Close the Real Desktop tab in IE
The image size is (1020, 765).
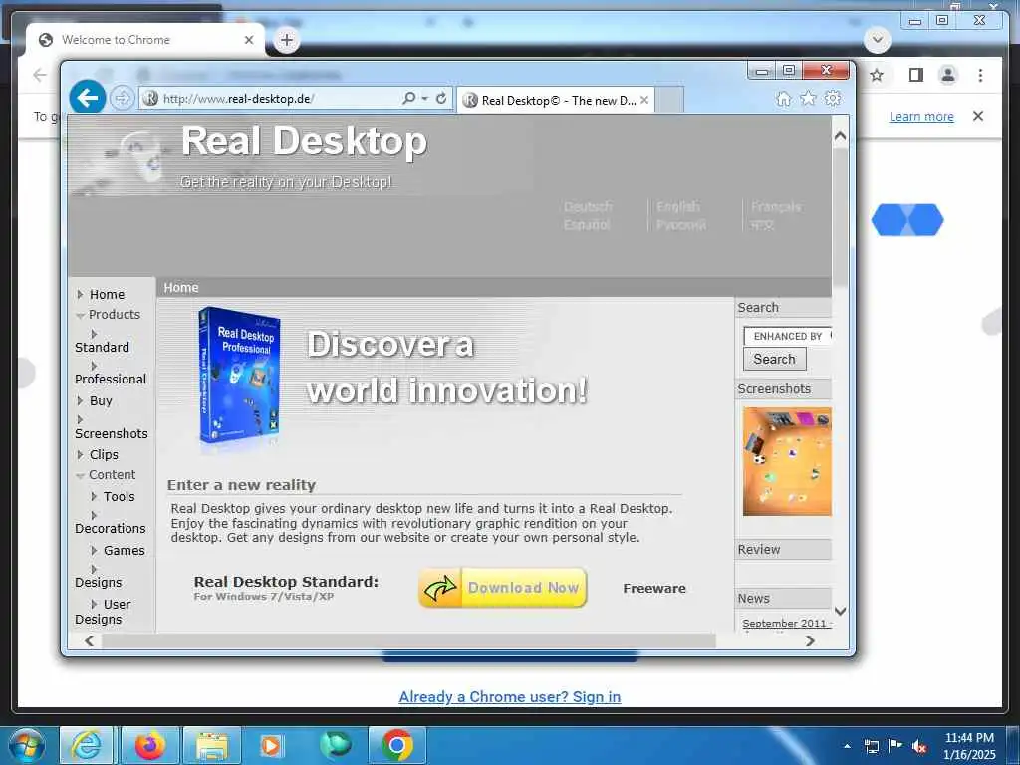tap(644, 100)
